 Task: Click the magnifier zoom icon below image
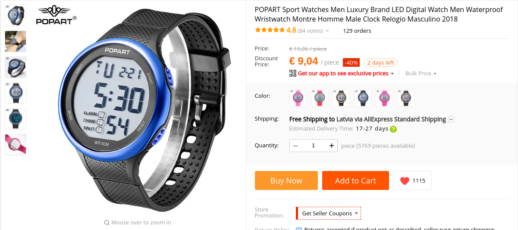[x=107, y=223]
